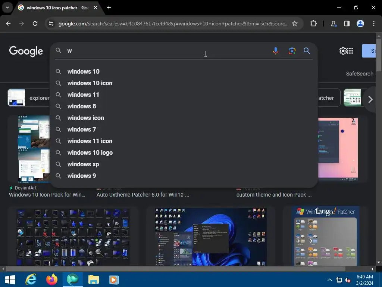Open the Windows Start menu

pyautogui.click(x=10, y=280)
